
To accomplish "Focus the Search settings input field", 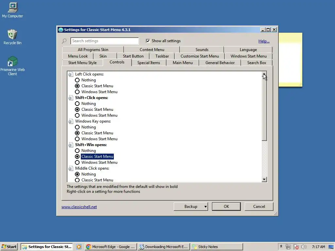I will coord(104,41).
